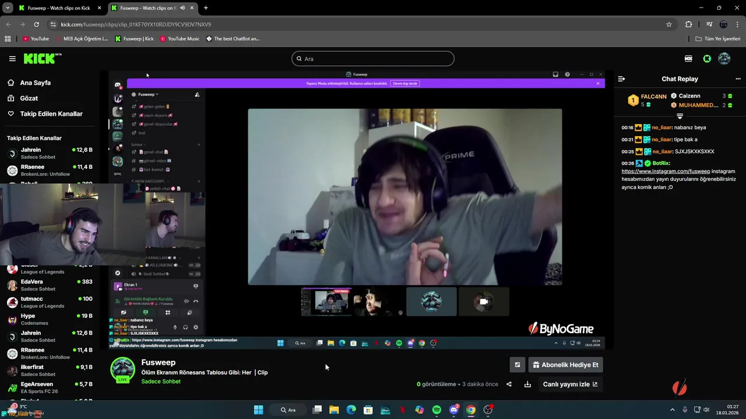746x419 pixels.
Task: Switch to the second Fusweep Kick tab
Action: tap(153, 8)
